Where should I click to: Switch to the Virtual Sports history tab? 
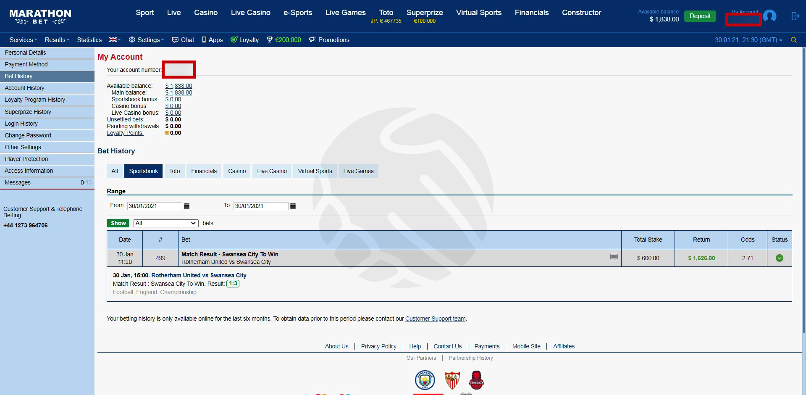[x=315, y=171]
